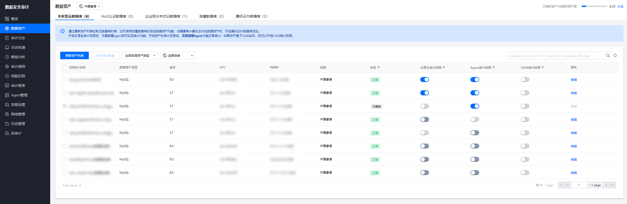627x204 pixels.
Task: Click the refresh icon beside the search box
Action: (615, 56)
